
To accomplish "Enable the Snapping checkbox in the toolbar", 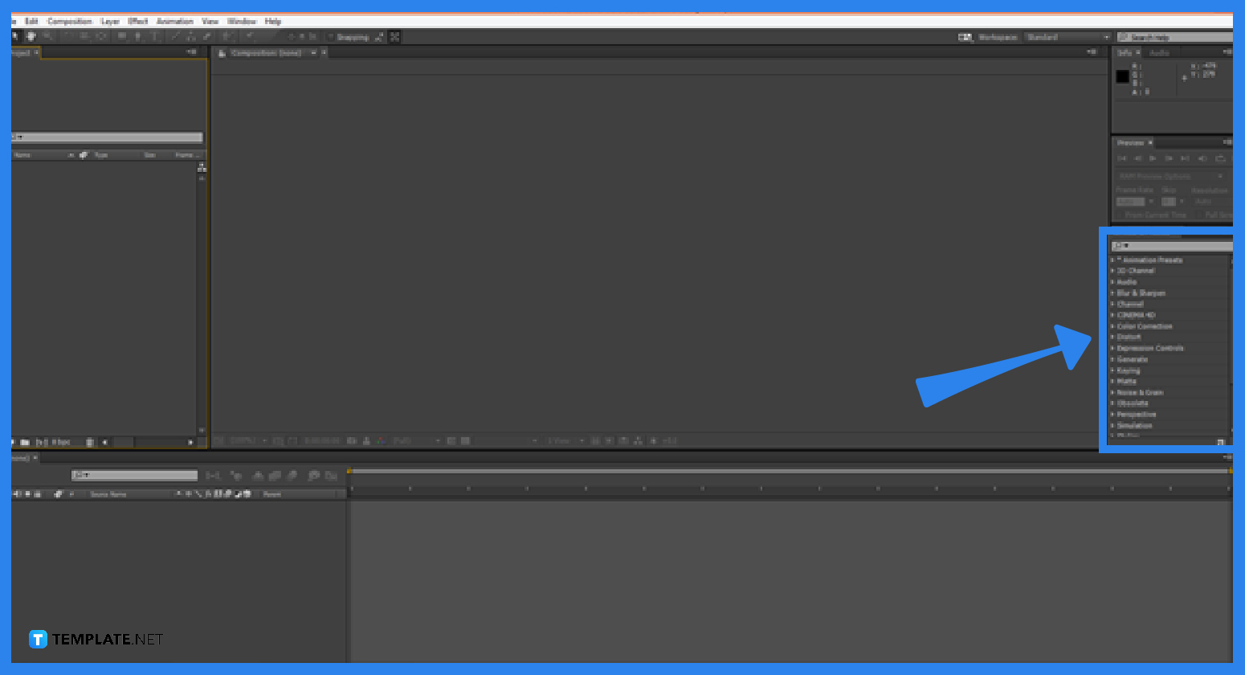I will (329, 36).
